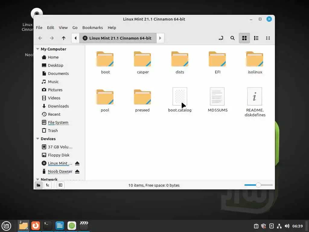Screen dimensions: 309x232
Task: Open the Go menu
Action: pos(75,27)
